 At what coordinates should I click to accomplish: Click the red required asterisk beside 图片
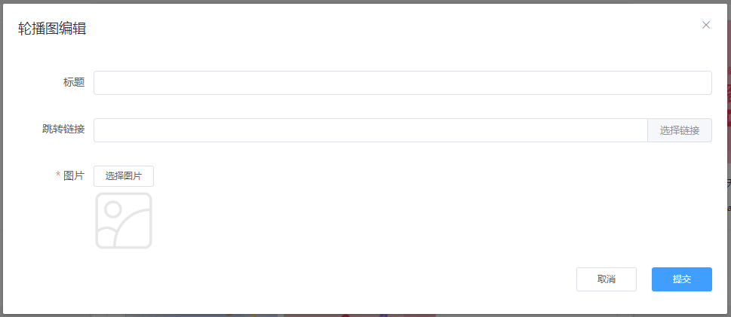[58, 175]
